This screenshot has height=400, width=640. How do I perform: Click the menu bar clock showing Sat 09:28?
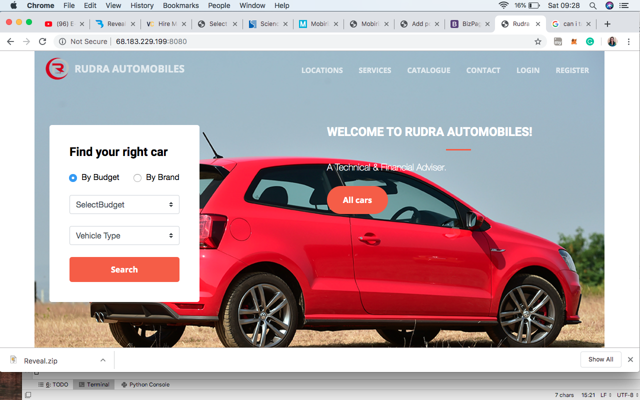[x=564, y=5]
